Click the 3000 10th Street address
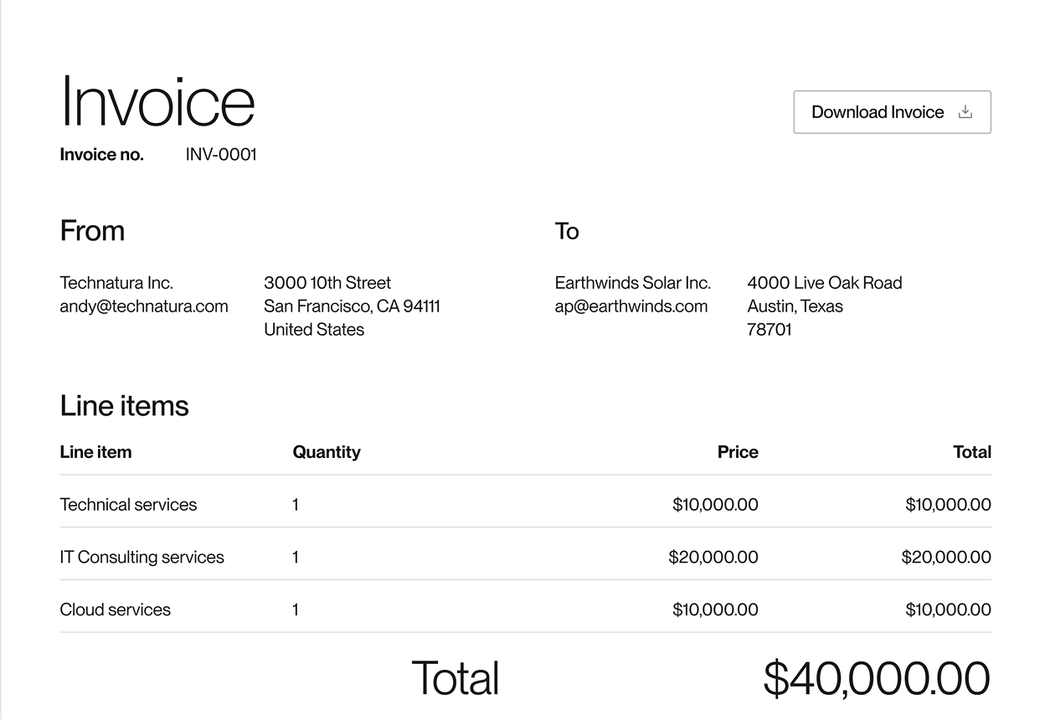The height and width of the screenshot is (720, 1050). 327,283
